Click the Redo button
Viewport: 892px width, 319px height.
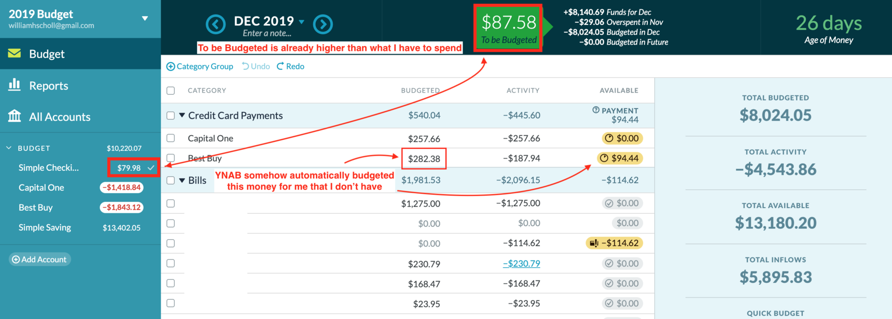pos(290,66)
